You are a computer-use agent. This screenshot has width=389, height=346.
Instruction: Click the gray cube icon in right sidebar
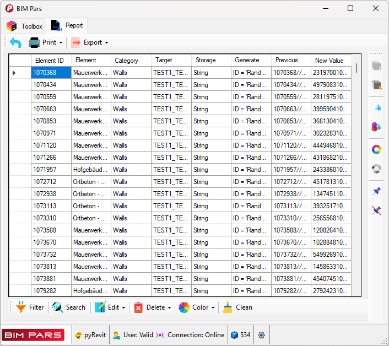(x=376, y=66)
